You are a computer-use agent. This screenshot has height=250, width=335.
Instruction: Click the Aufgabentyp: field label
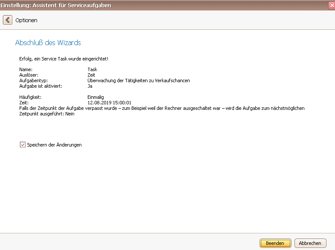34,80
